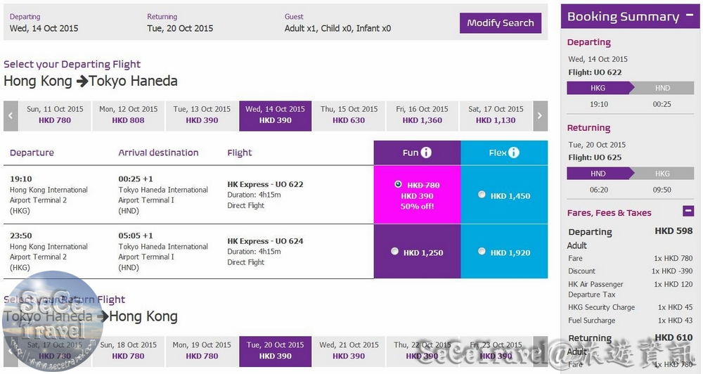Choose departing date Sun, 11 Oct 2015
This screenshot has height=374, width=703.
[55, 116]
